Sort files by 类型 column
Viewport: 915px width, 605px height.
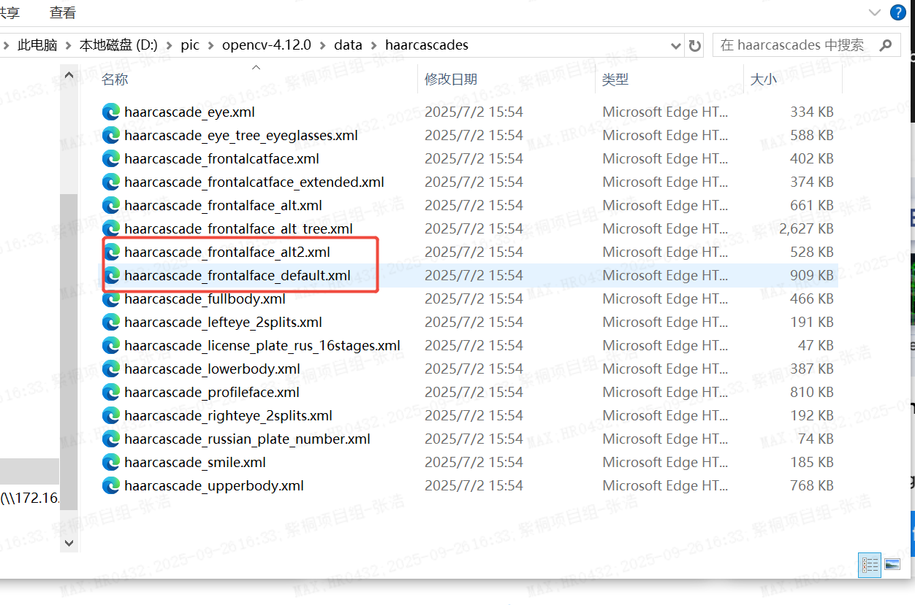coord(615,79)
